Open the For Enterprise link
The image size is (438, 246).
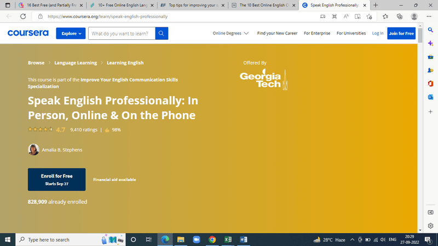(x=317, y=33)
